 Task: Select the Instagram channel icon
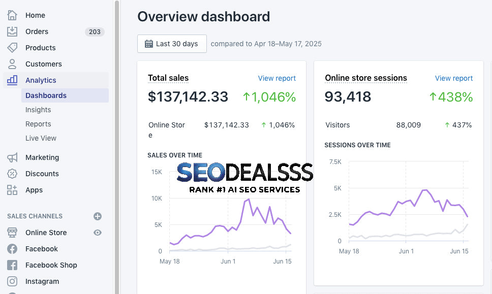12,281
